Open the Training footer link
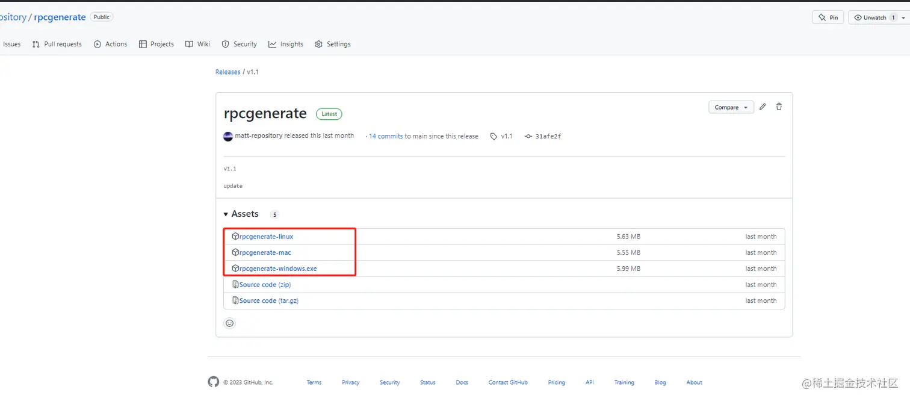This screenshot has width=910, height=401. coord(624,382)
